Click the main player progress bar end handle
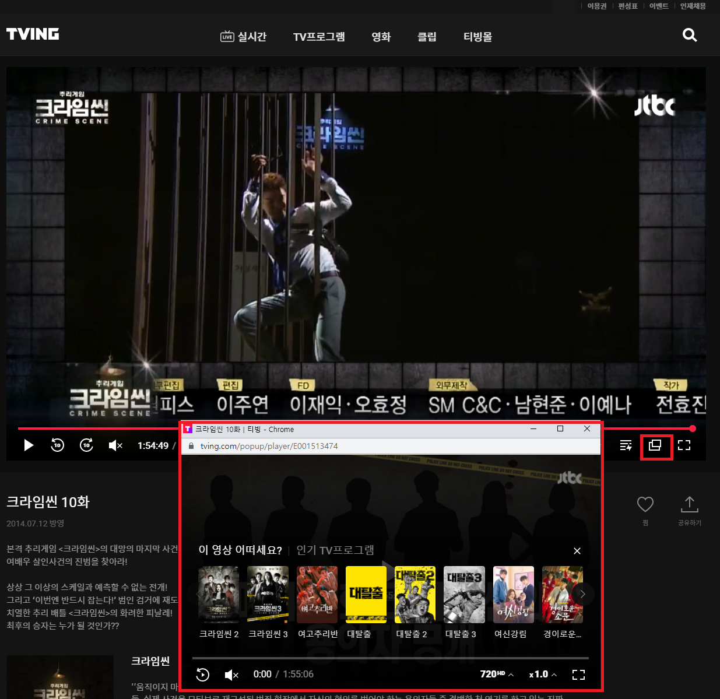The image size is (720, 699). pyautogui.click(x=692, y=428)
